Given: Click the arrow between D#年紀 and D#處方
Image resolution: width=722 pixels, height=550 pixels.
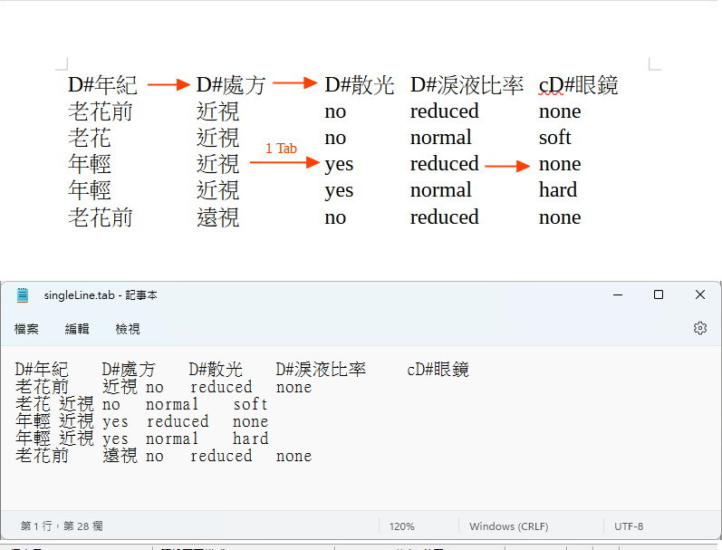Looking at the screenshot, I should click(168, 85).
